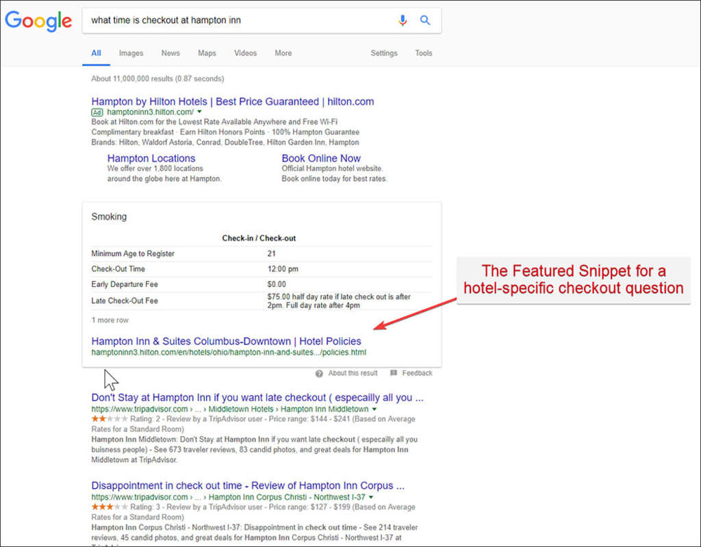The height and width of the screenshot is (547, 701).
Task: Click the question mark icon near About this result
Action: [319, 373]
